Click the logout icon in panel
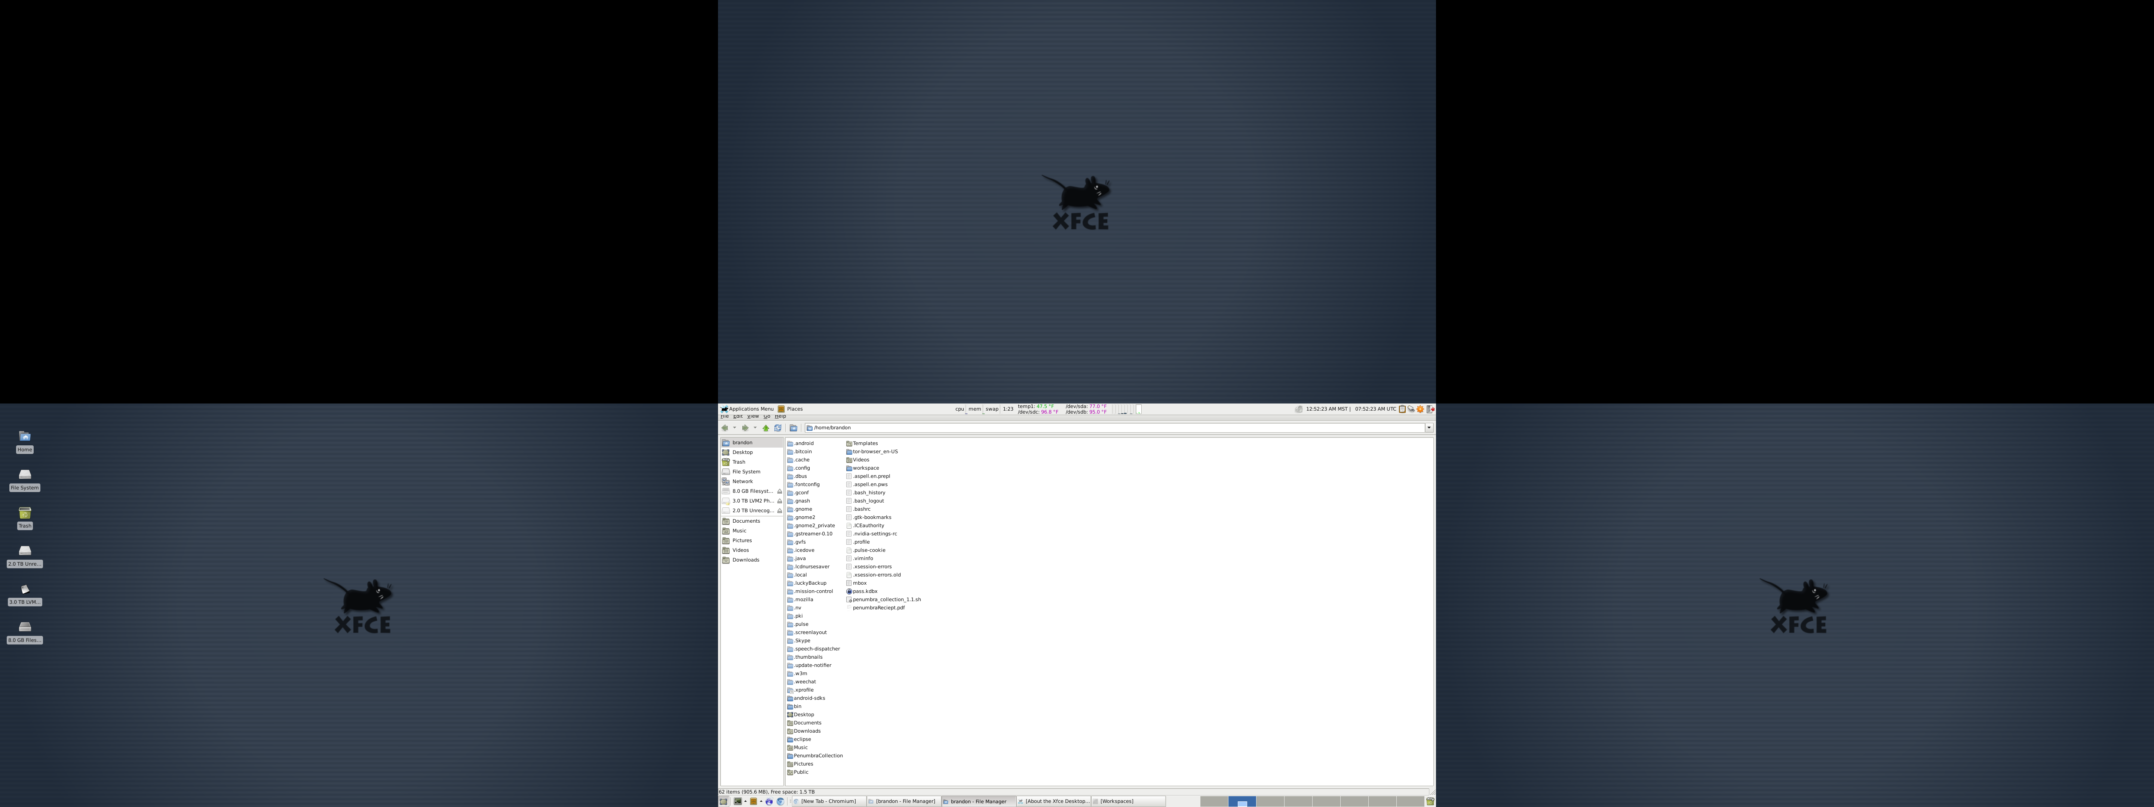Viewport: 2154px width, 807px height. [x=1431, y=409]
